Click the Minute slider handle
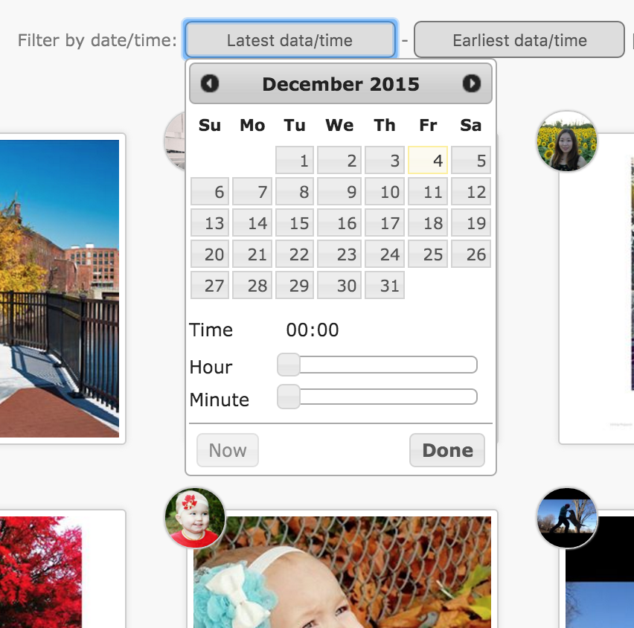634x628 pixels. [288, 397]
